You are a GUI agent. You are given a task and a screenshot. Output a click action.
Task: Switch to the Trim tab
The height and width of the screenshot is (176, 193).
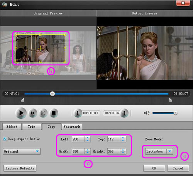32,127
